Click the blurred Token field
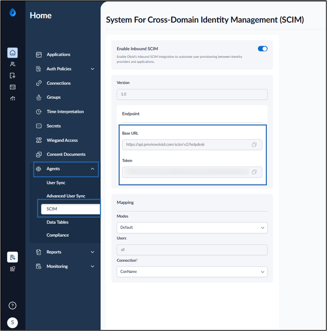The width and height of the screenshot is (327, 331). tap(192, 172)
